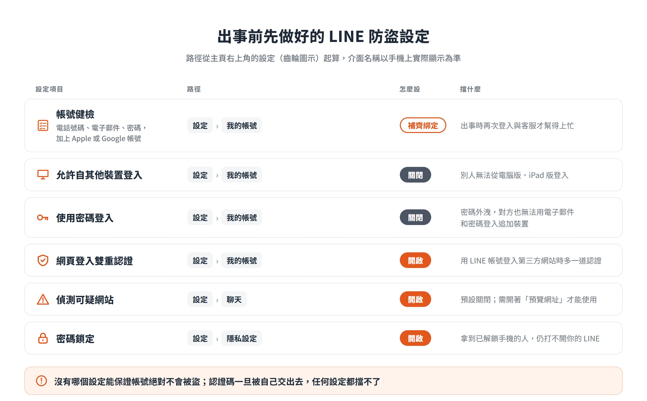Click the text 別人無法從電腦版、iPad 版登入
The width and height of the screenshot is (647, 401).
(x=515, y=175)
